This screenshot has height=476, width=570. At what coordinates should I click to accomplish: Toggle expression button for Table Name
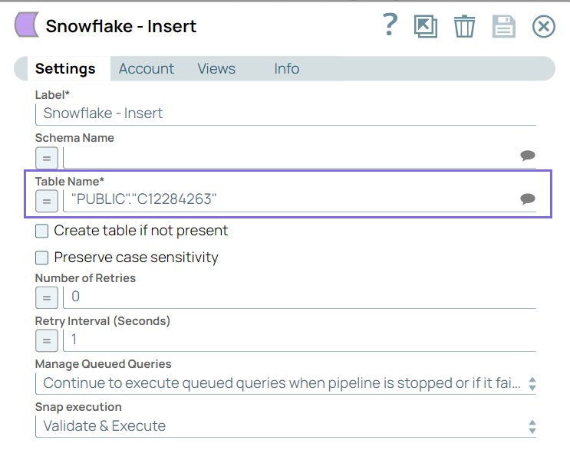pyautogui.click(x=47, y=201)
